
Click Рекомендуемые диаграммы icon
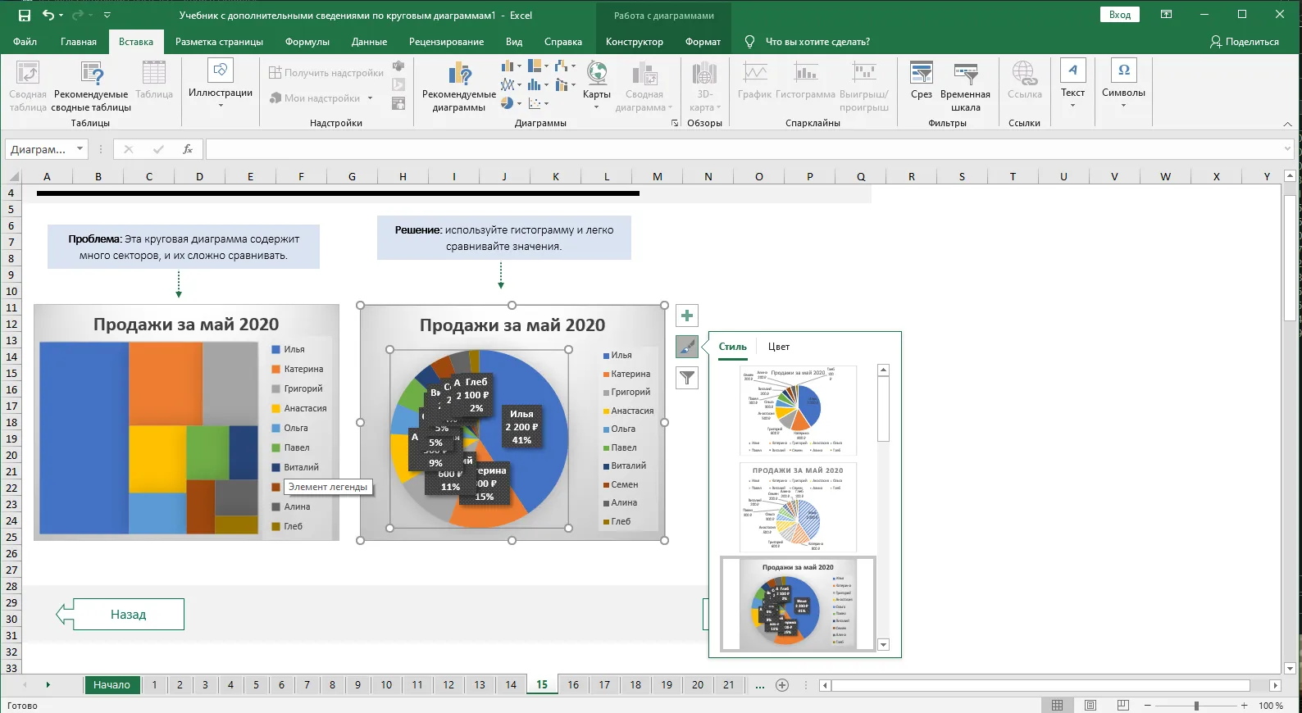click(x=459, y=87)
